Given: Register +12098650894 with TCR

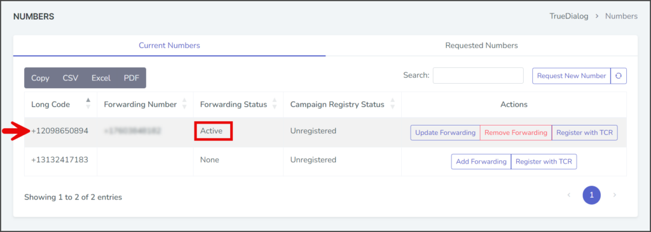Looking at the screenshot, I should 585,132.
